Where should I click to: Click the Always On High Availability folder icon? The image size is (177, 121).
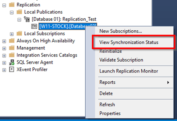click(12, 41)
